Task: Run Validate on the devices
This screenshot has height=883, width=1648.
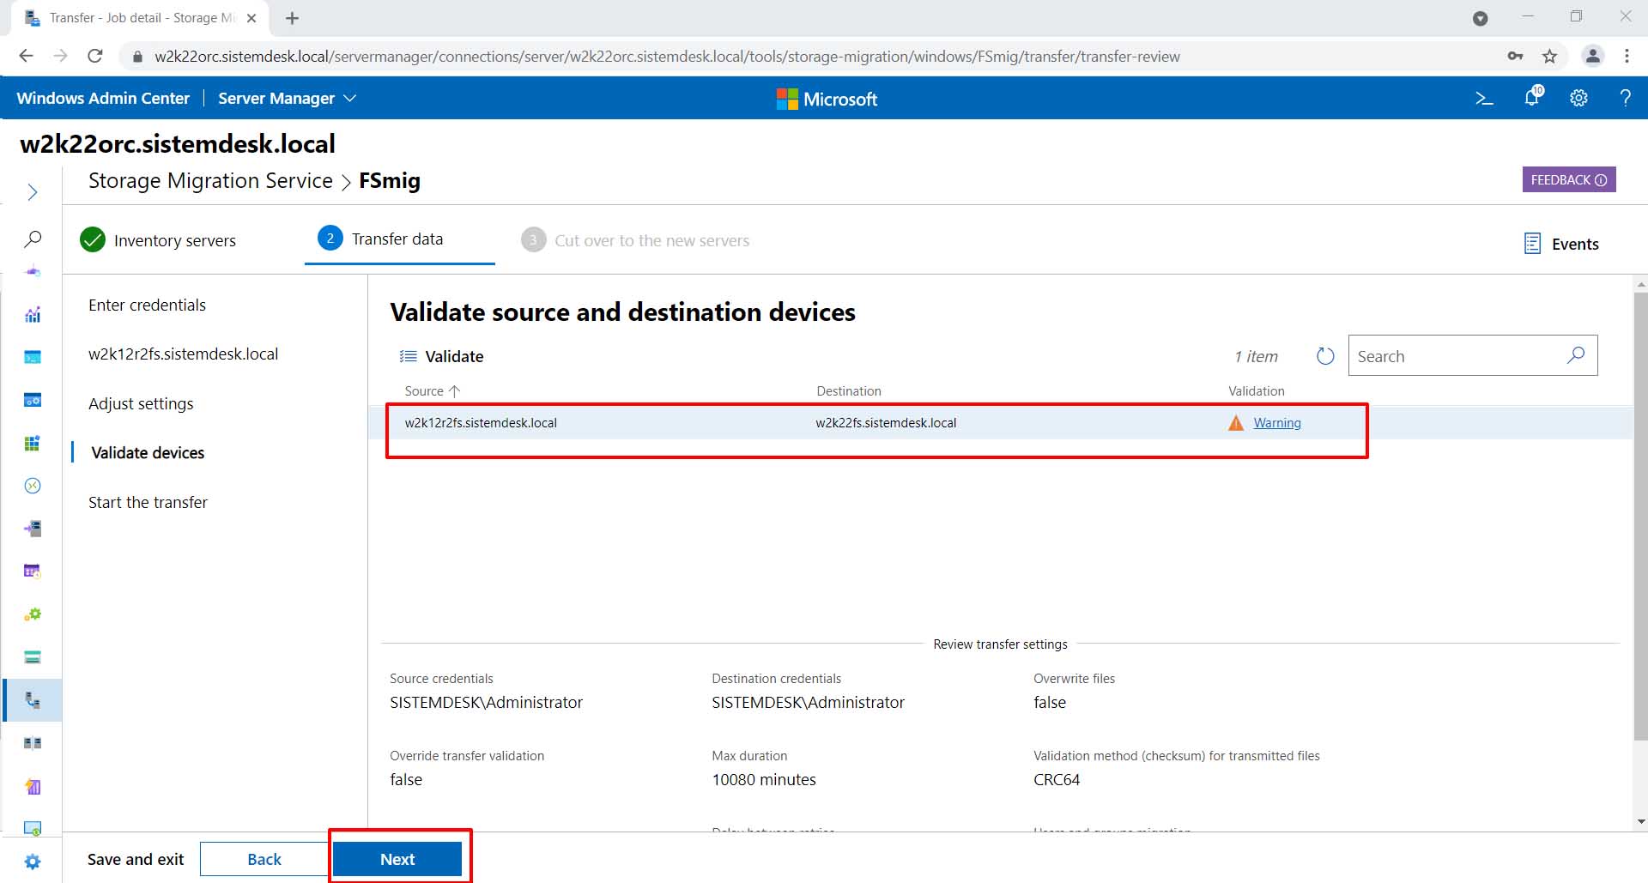Action: tap(441, 356)
